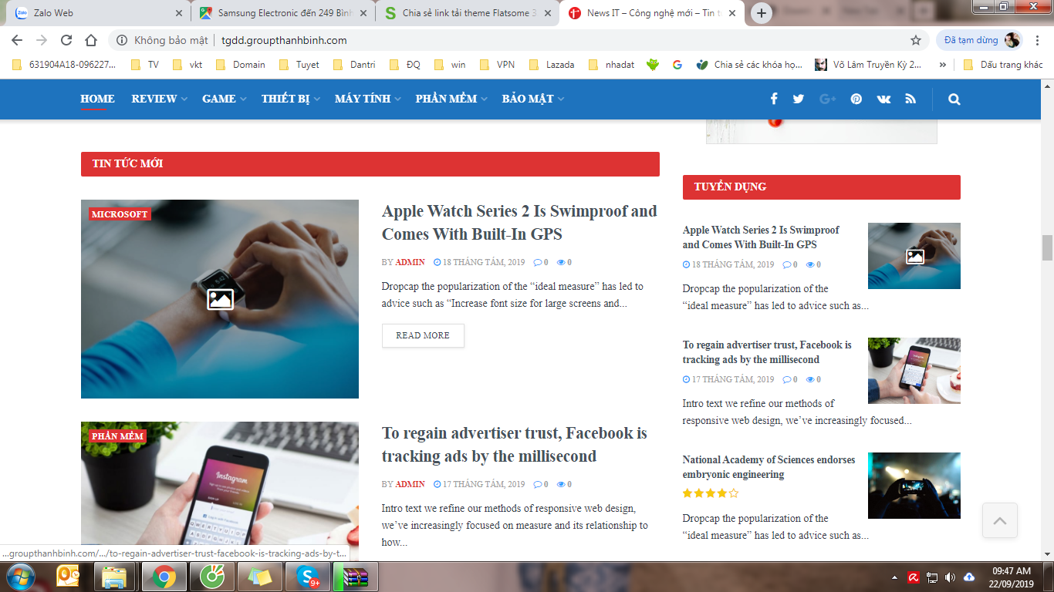Open the site's Twitter social icon
This screenshot has height=592, width=1054.
[x=799, y=99]
